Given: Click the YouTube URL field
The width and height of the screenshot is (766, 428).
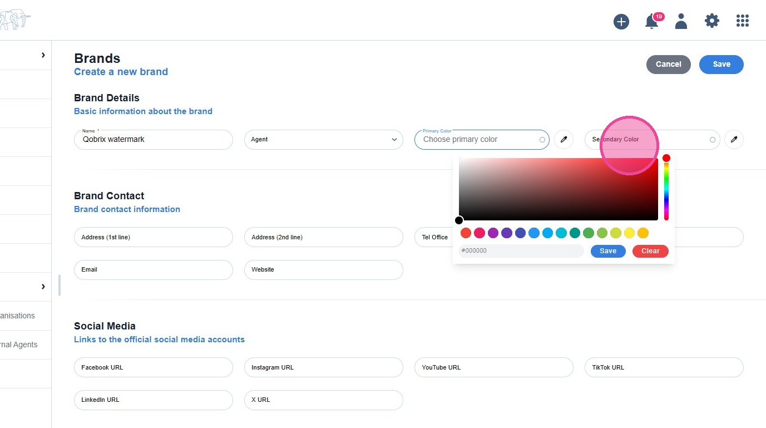Looking at the screenshot, I should point(494,368).
